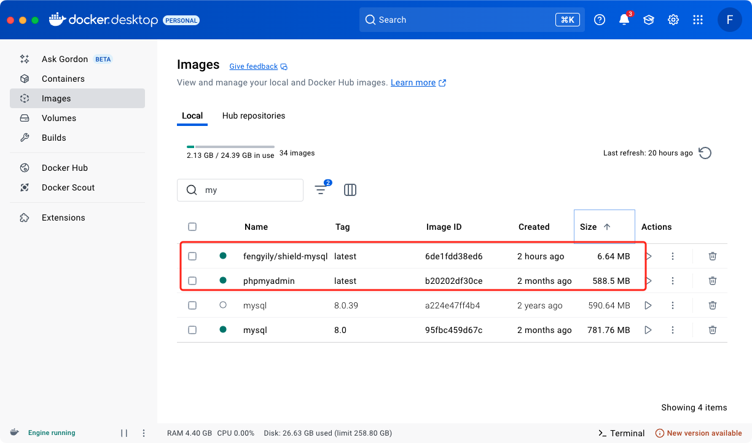Select Images in the sidebar

coord(77,98)
